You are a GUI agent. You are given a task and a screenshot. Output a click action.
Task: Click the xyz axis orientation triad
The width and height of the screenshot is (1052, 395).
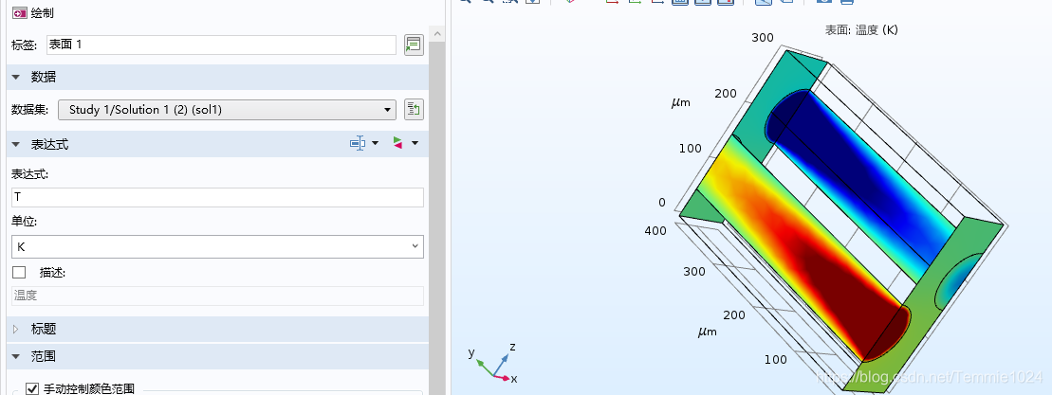493,364
